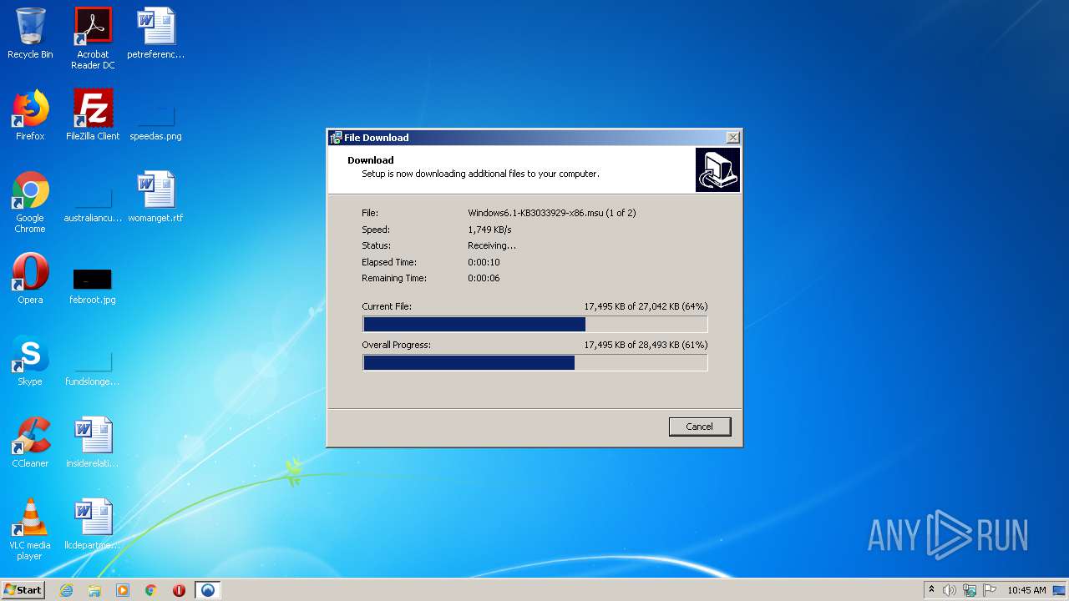
Task: Click the bold Download heading
Action: [371, 160]
